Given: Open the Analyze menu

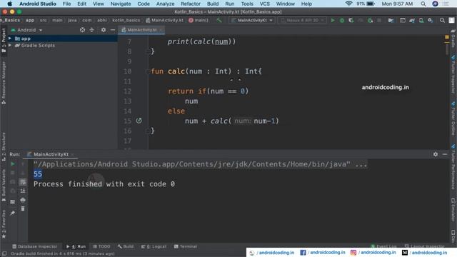Looking at the screenshot, I should point(165,4).
